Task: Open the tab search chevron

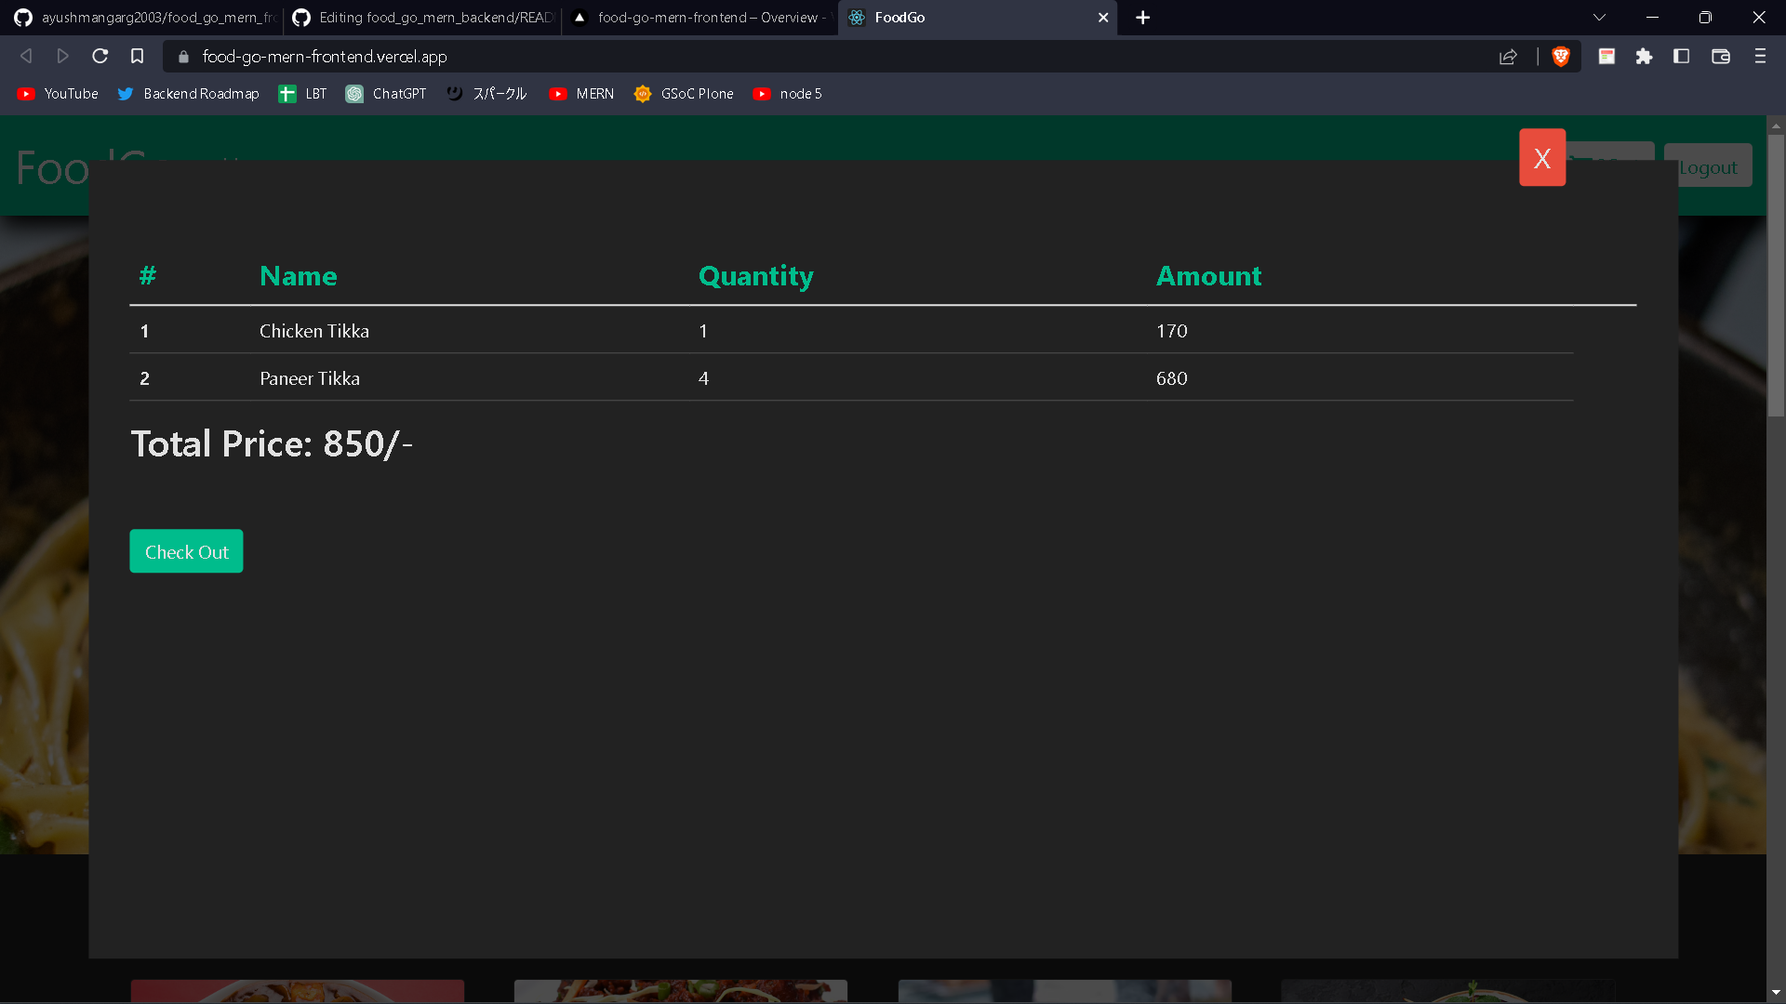Action: point(1599,18)
